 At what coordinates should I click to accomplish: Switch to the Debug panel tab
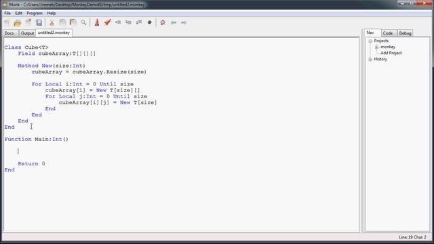tap(406, 33)
